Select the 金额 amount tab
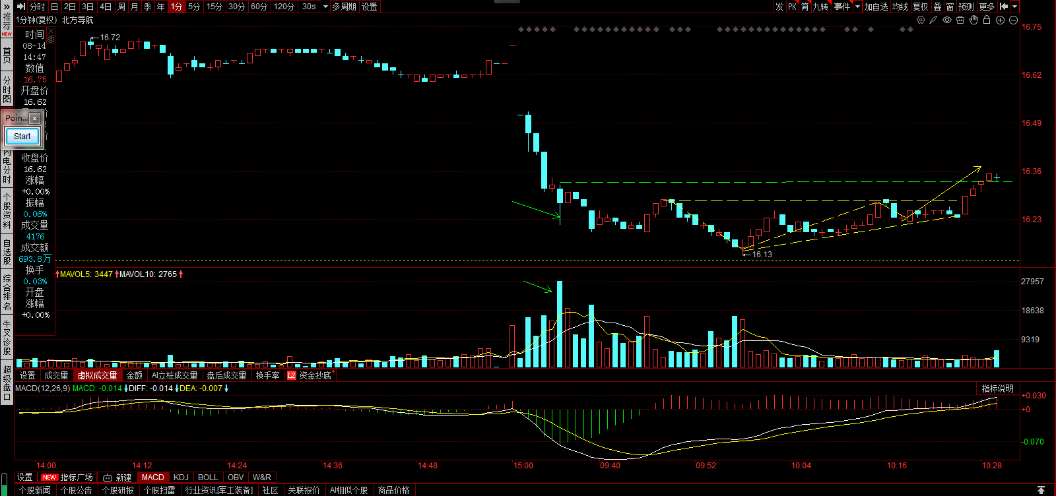 [x=134, y=375]
